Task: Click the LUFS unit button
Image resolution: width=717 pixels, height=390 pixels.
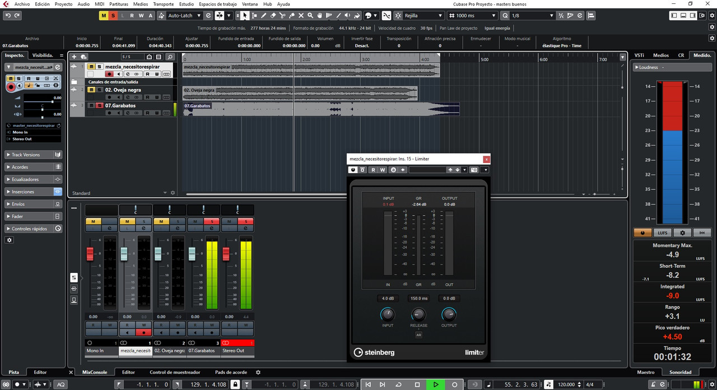Action: click(662, 233)
